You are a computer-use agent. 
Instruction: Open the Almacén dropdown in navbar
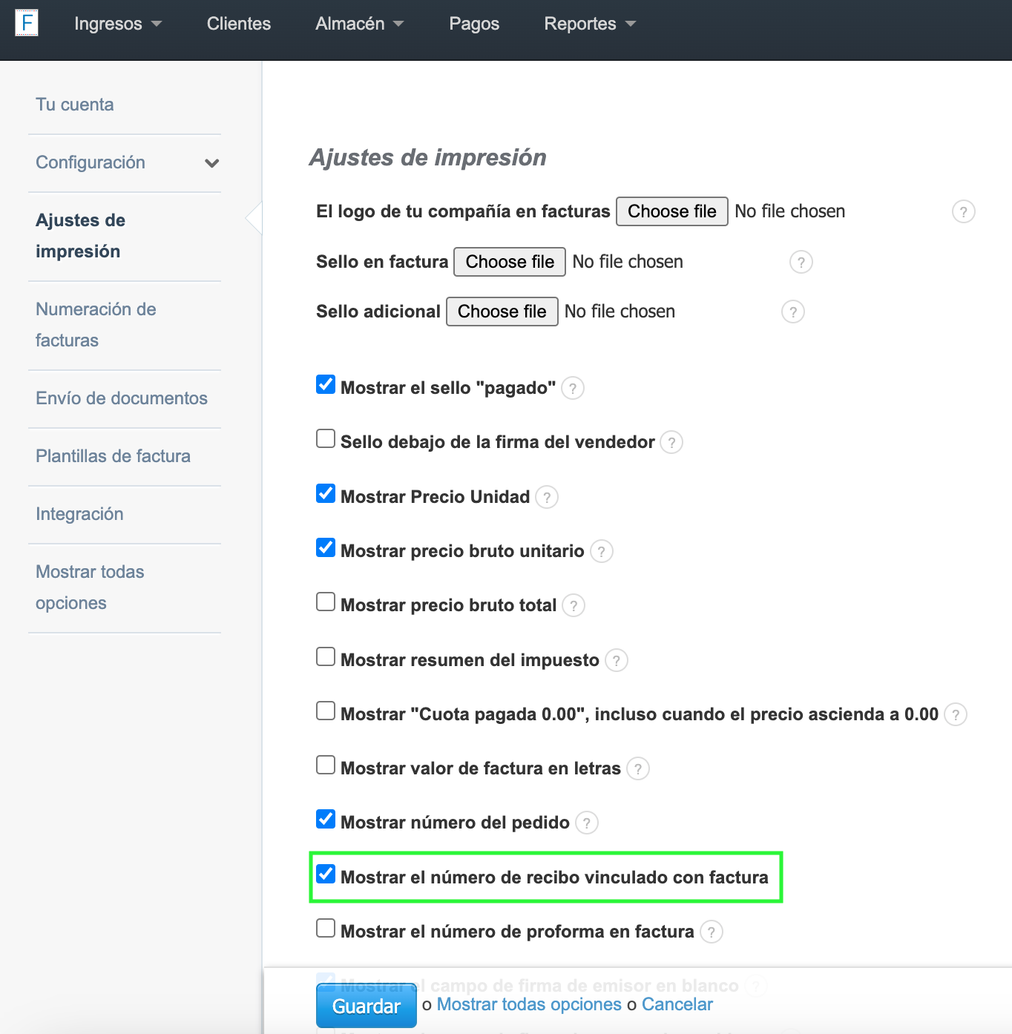(x=359, y=24)
